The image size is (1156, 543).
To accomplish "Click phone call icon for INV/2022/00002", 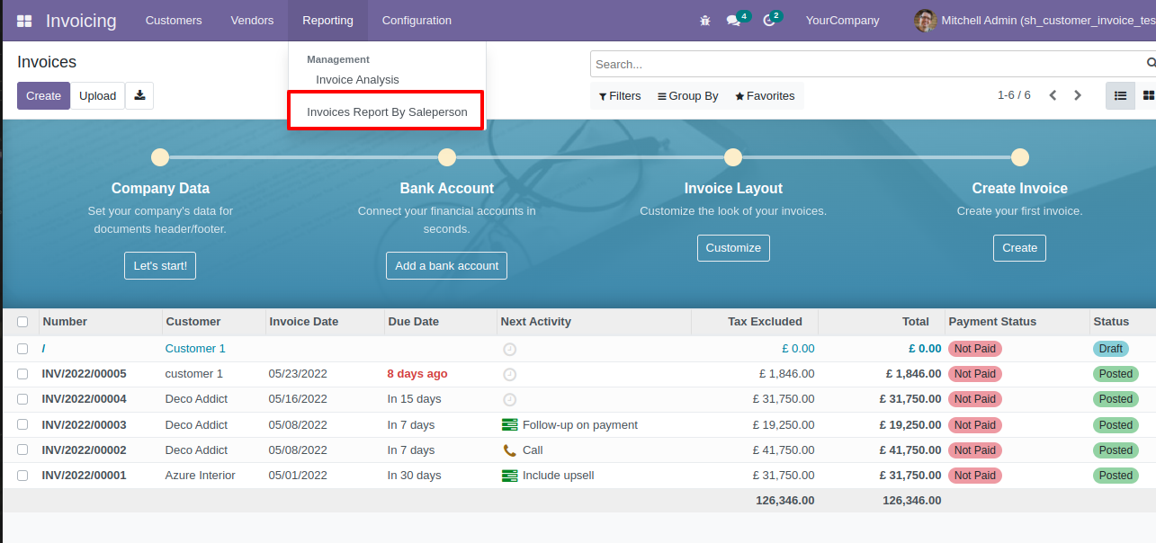I will click(x=509, y=450).
